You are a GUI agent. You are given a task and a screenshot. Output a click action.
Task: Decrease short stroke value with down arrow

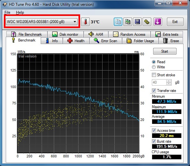pyautogui.click(x=169, y=84)
